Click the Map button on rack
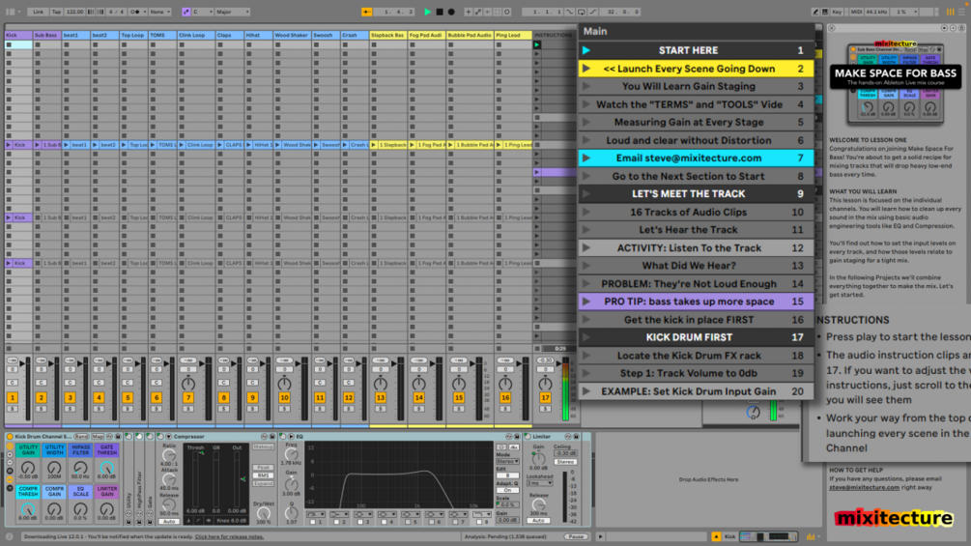 pos(98,437)
